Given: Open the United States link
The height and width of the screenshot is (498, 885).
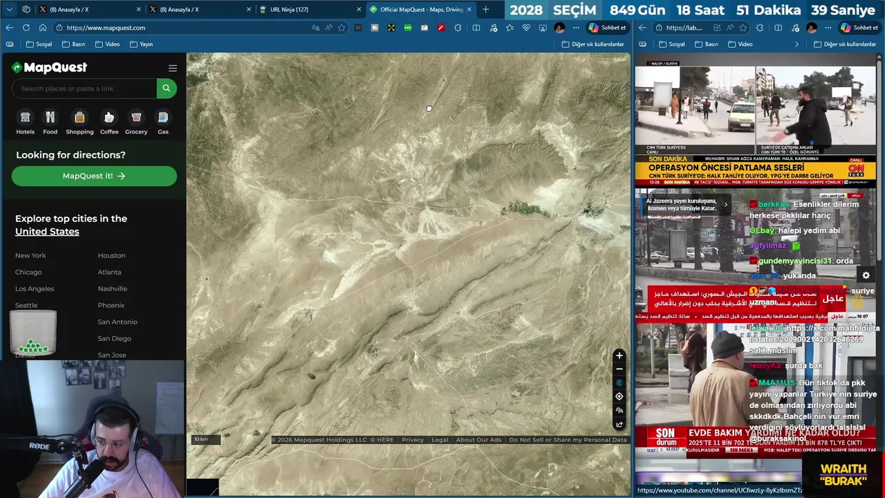Looking at the screenshot, I should click(47, 232).
